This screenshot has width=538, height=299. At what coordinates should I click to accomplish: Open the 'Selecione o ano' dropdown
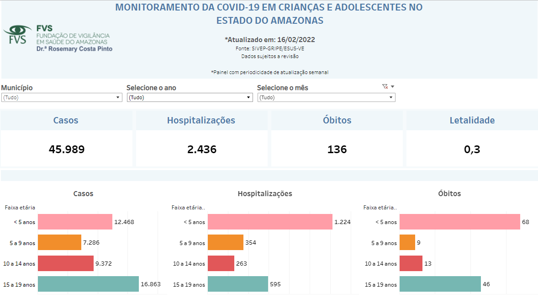[x=190, y=97]
